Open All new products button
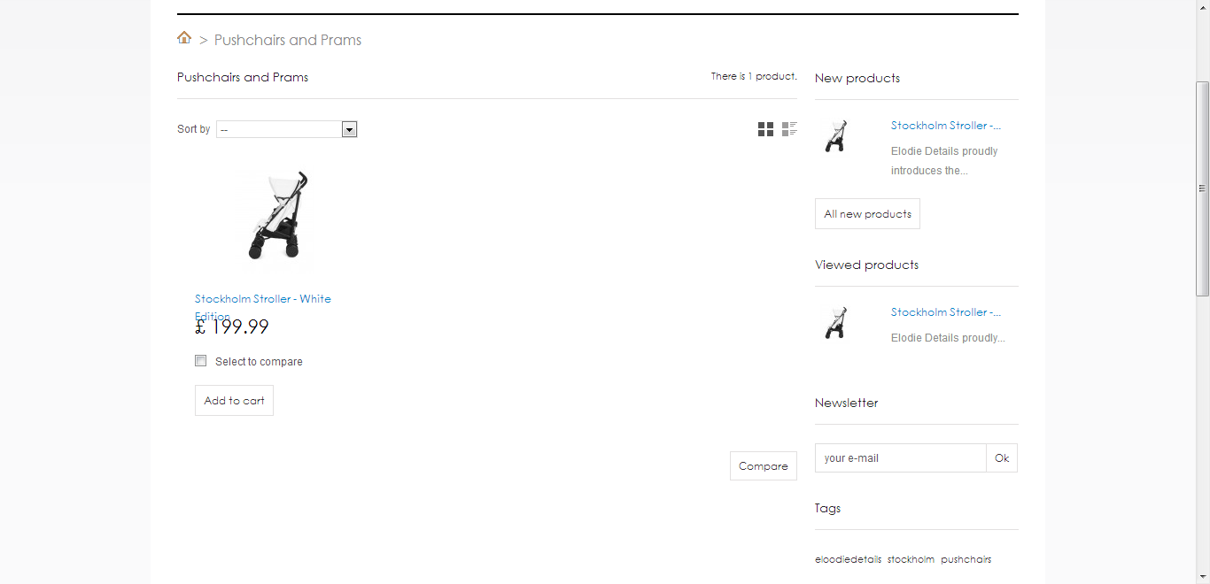This screenshot has width=1210, height=584. 867,214
